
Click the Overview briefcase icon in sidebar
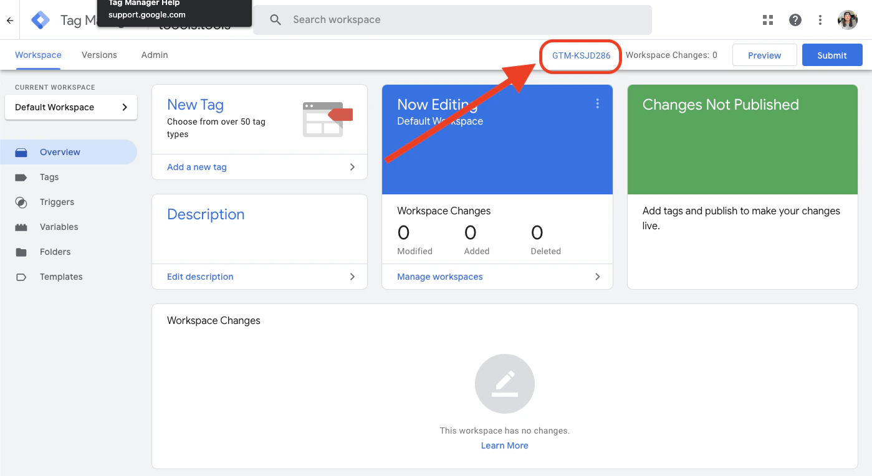coord(21,152)
